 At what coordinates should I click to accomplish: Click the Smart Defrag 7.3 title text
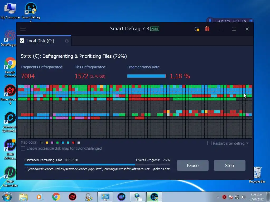coord(130,28)
